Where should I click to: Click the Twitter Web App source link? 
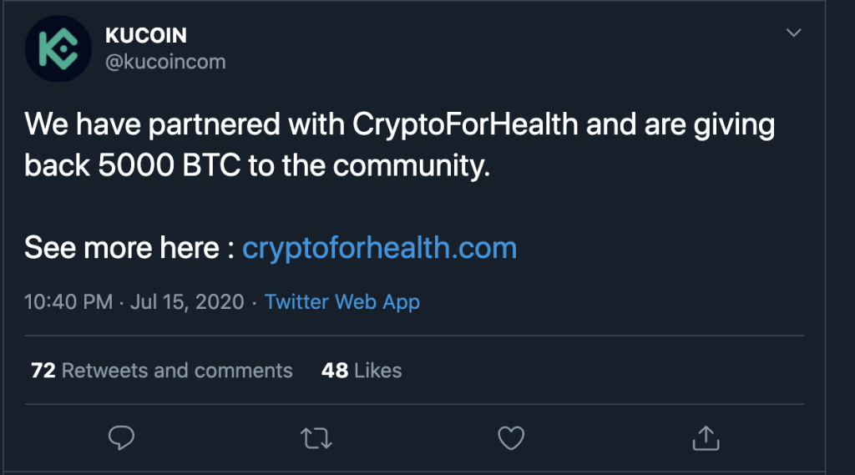coord(342,301)
